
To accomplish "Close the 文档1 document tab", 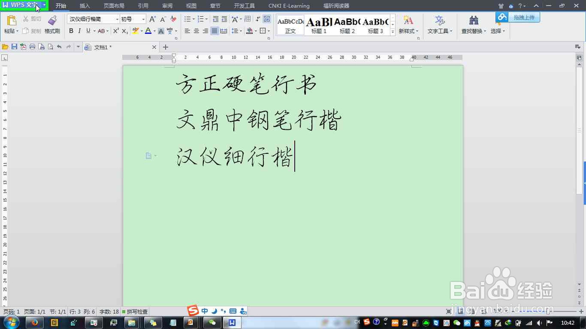I will point(154,47).
